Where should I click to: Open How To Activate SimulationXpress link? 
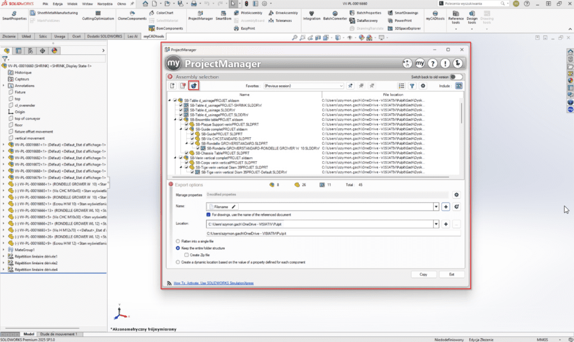[214, 283]
